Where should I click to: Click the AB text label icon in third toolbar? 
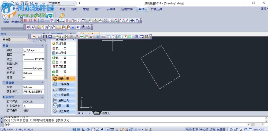point(91,36)
